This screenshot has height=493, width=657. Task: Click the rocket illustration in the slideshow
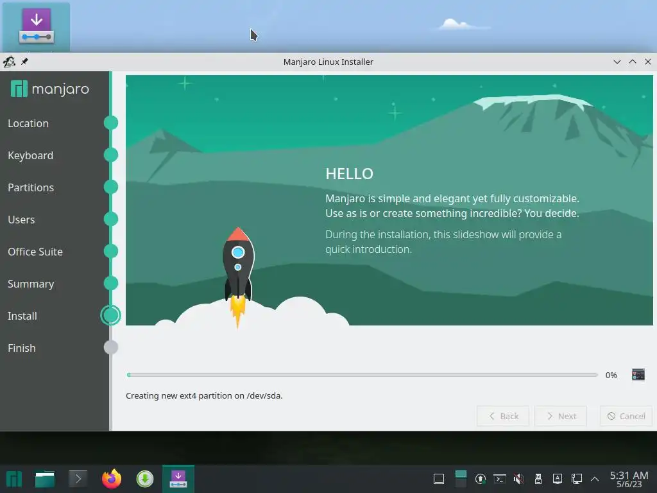(237, 277)
